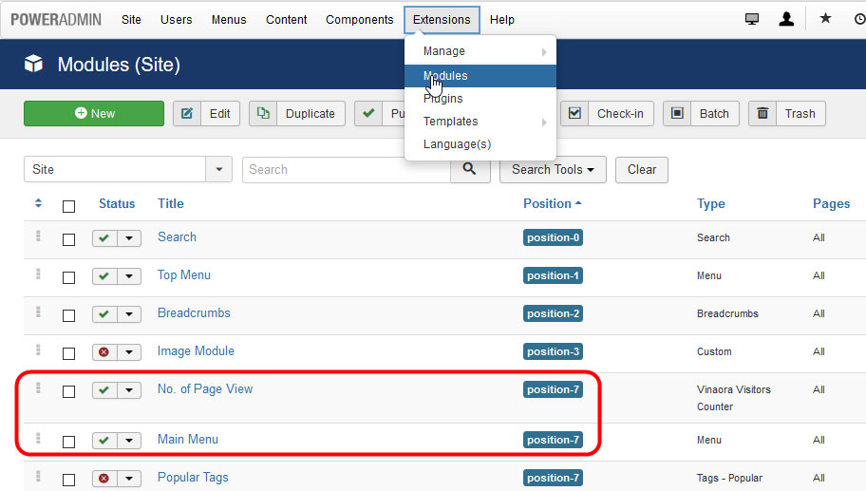Click the green New button
This screenshot has width=866, height=491.
tap(94, 113)
